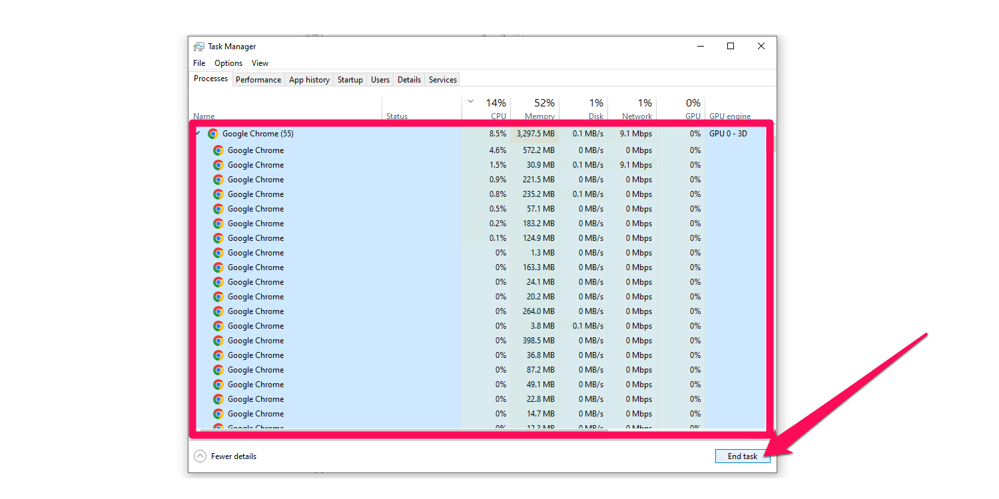Viewport: 999px width, 499px height.
Task: Collapse the Google Chrome (55) process group
Action: 198,134
